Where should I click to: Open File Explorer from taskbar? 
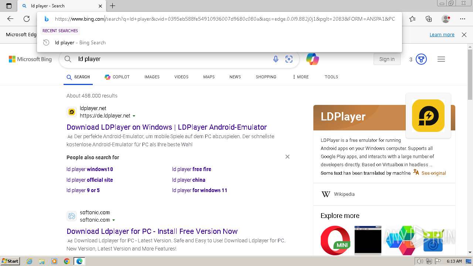42,261
